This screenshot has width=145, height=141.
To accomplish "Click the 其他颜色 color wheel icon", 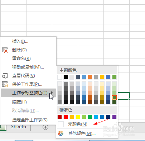I will tap(61, 133).
